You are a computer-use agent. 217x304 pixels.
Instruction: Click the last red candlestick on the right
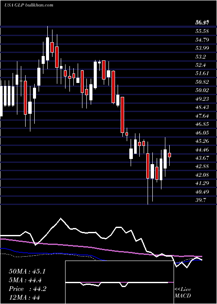(170, 155)
